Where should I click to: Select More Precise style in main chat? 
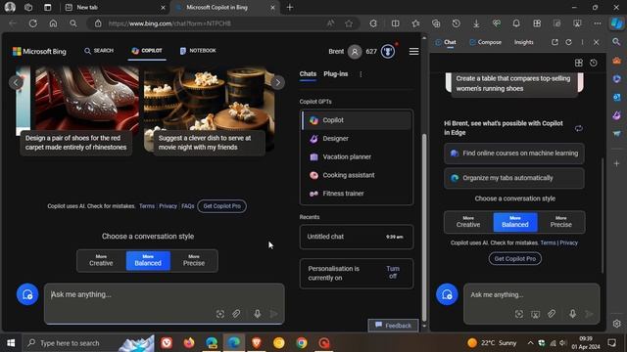[x=194, y=261]
